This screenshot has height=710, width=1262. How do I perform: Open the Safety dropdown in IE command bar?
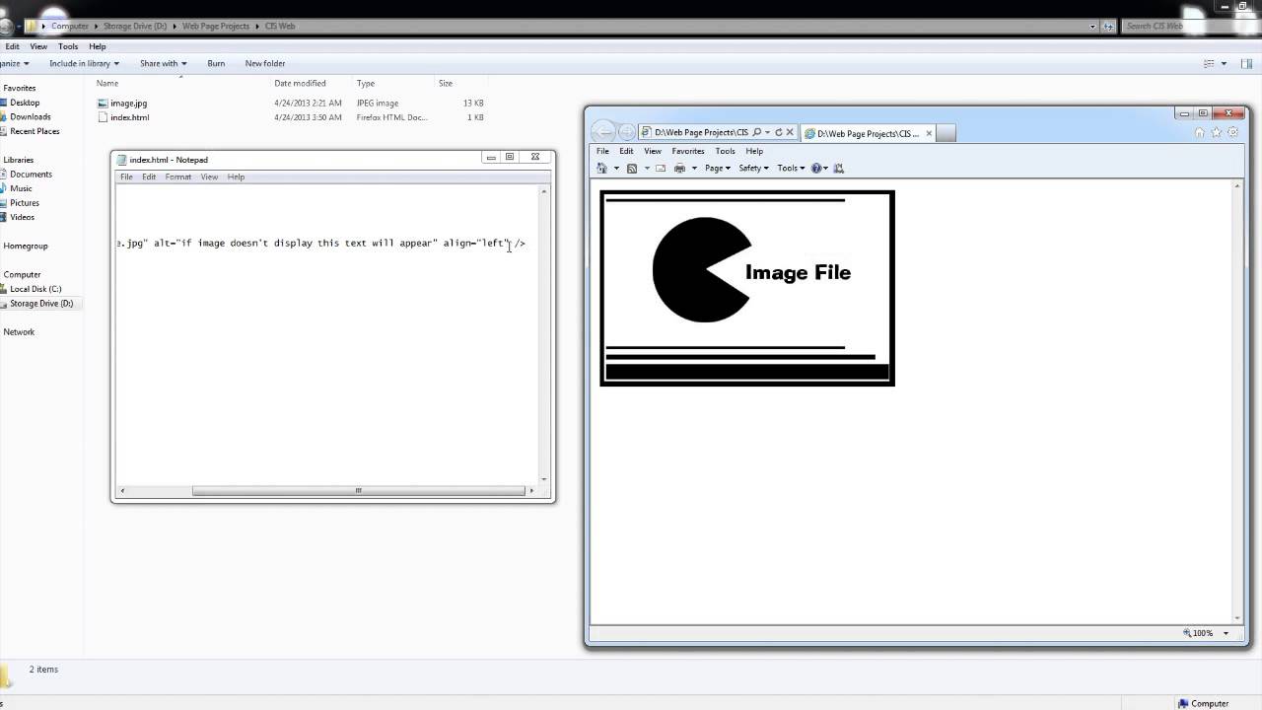pos(753,168)
